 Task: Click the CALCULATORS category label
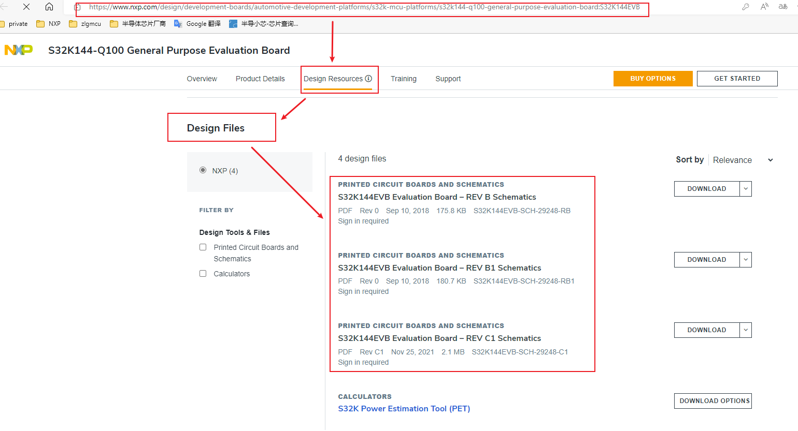tap(365, 397)
